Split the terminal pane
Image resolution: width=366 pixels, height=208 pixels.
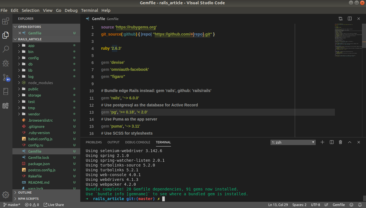click(332, 142)
